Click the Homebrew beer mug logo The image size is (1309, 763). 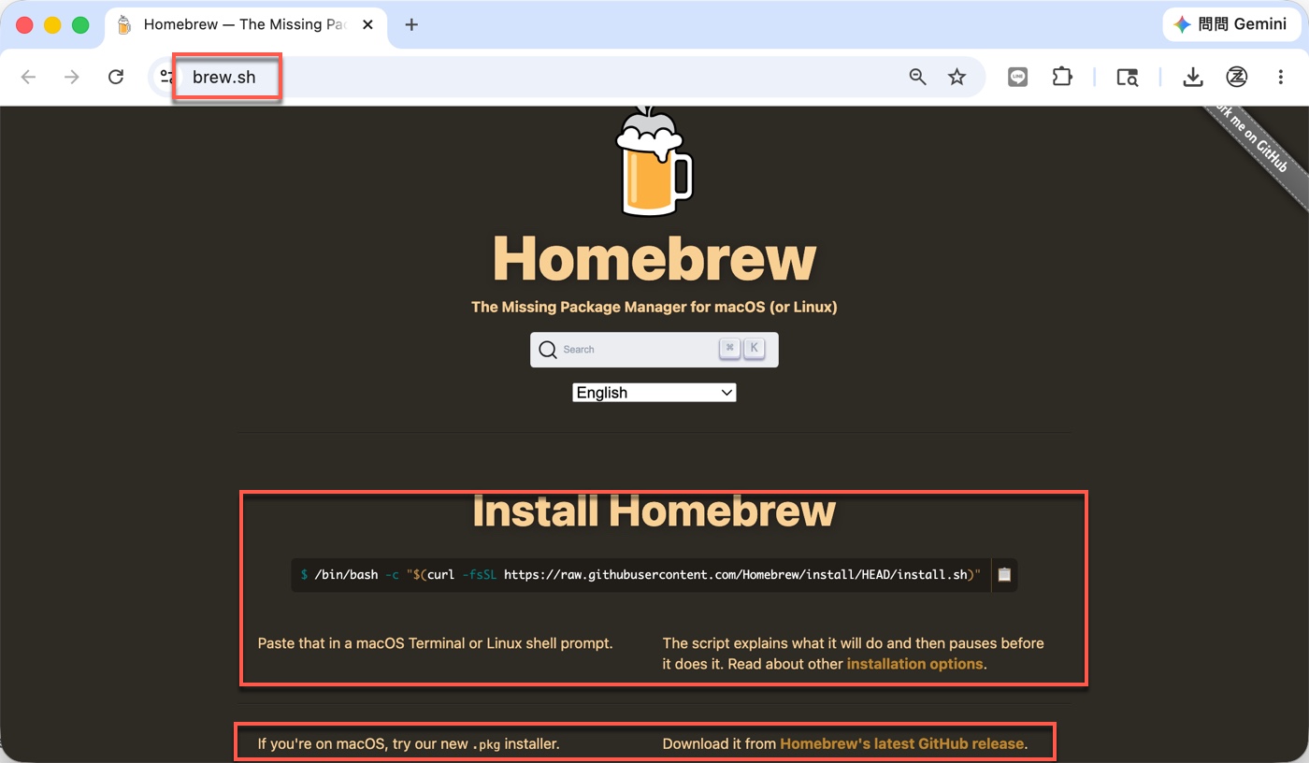pos(654,161)
